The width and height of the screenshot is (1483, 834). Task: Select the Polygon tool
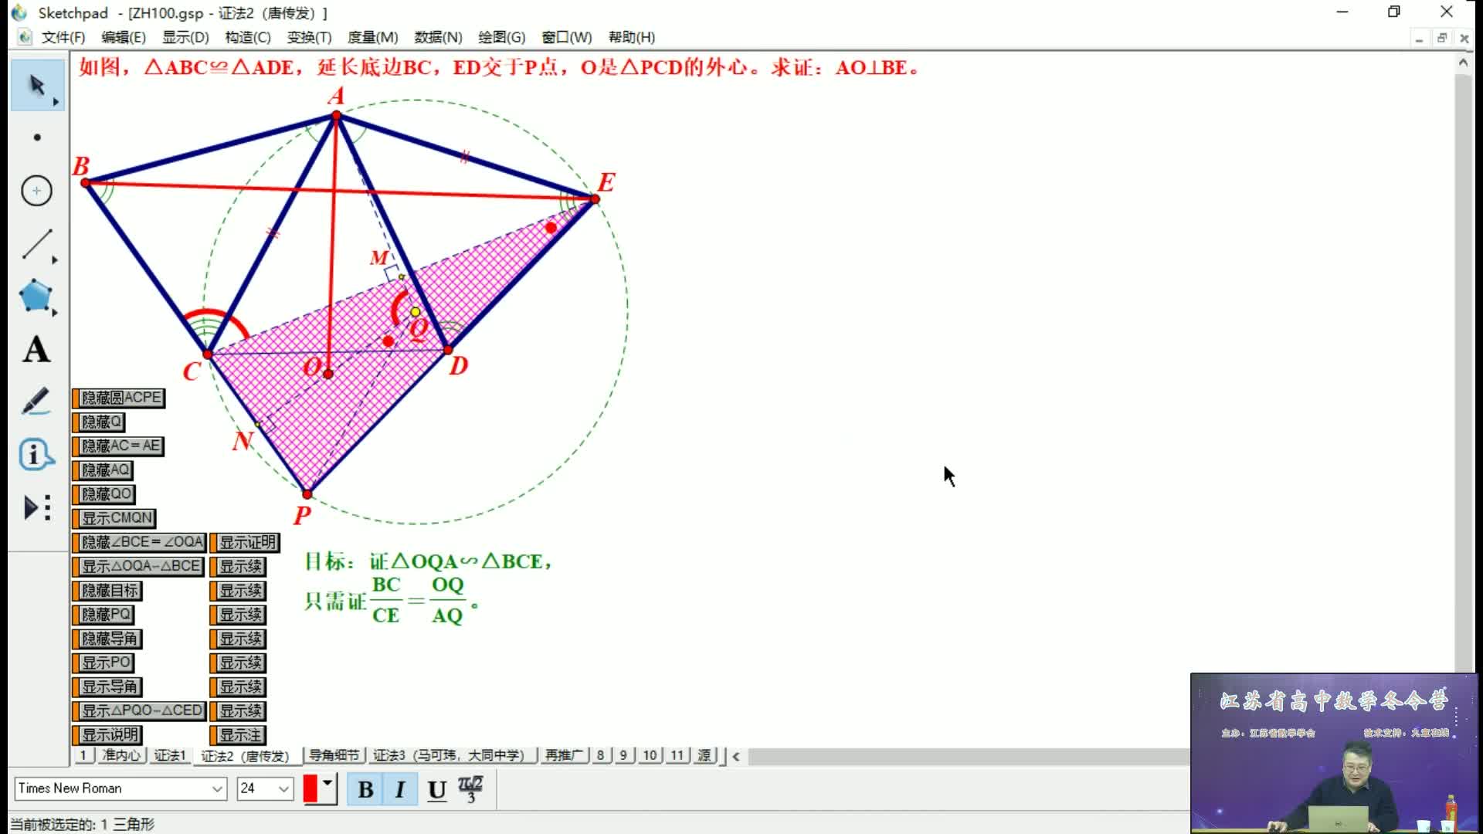(x=36, y=297)
